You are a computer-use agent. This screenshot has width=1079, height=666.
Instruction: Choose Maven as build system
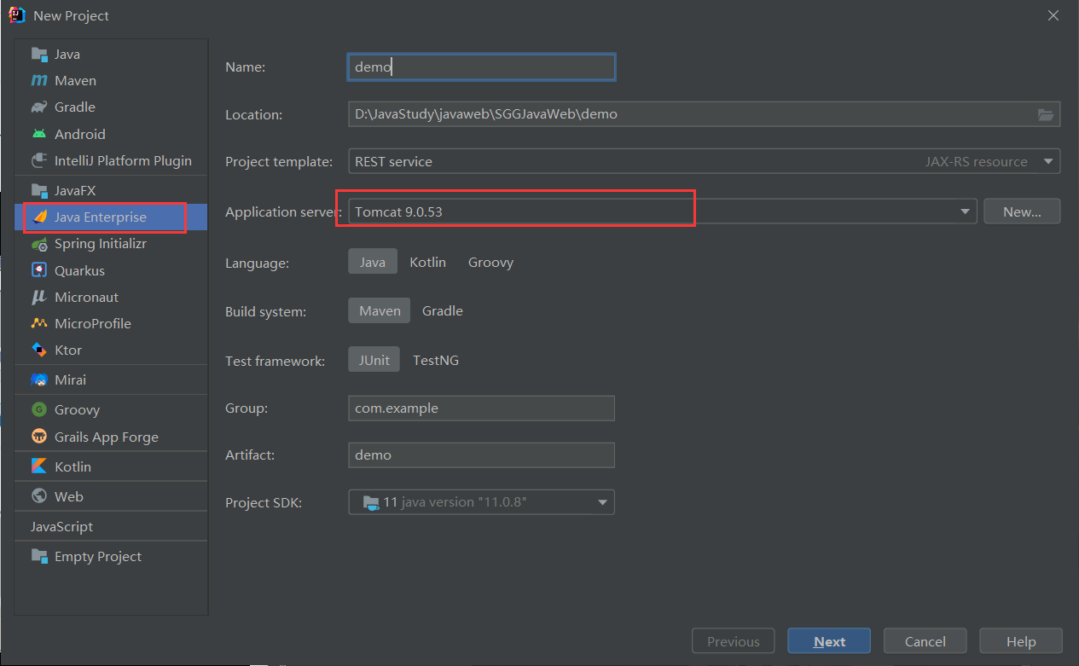tap(380, 310)
